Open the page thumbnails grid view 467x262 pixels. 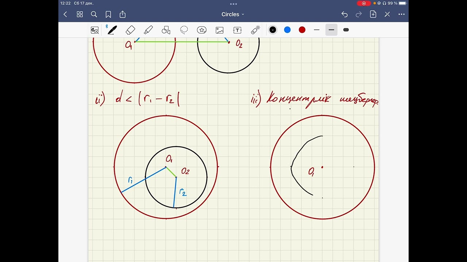pos(80,14)
